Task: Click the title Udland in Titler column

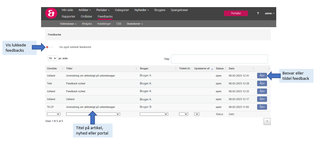Action: tap(70, 99)
